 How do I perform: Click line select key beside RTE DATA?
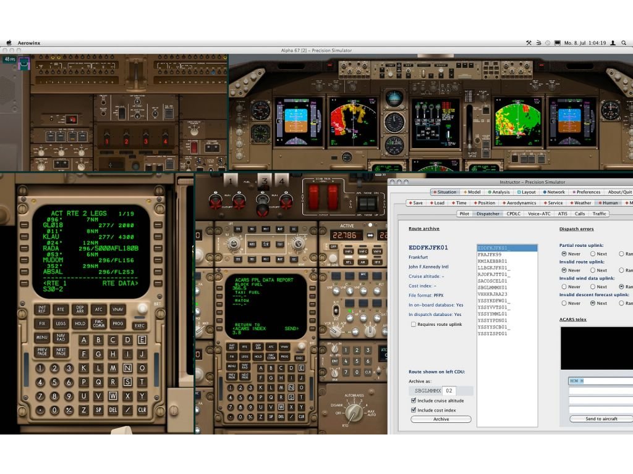tap(158, 283)
